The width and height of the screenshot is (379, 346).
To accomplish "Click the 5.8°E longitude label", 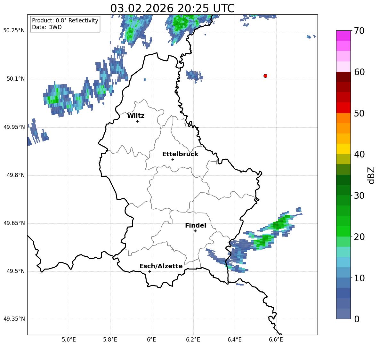I will (110, 340).
